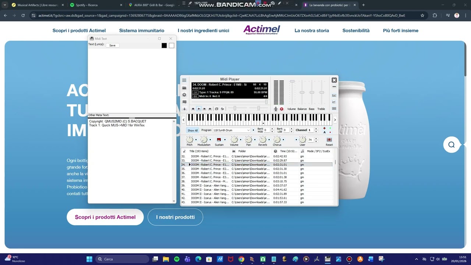
Task: Toggle the Sustain pedal button
Action: pos(219,139)
